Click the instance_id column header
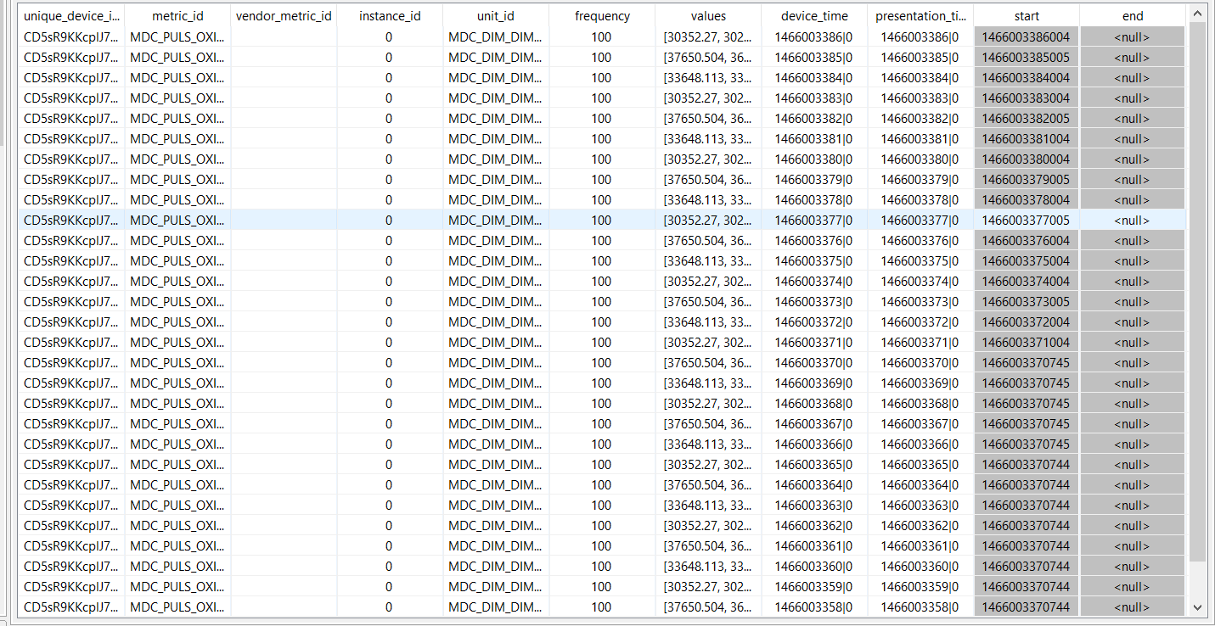This screenshot has height=626, width=1215. click(x=390, y=16)
